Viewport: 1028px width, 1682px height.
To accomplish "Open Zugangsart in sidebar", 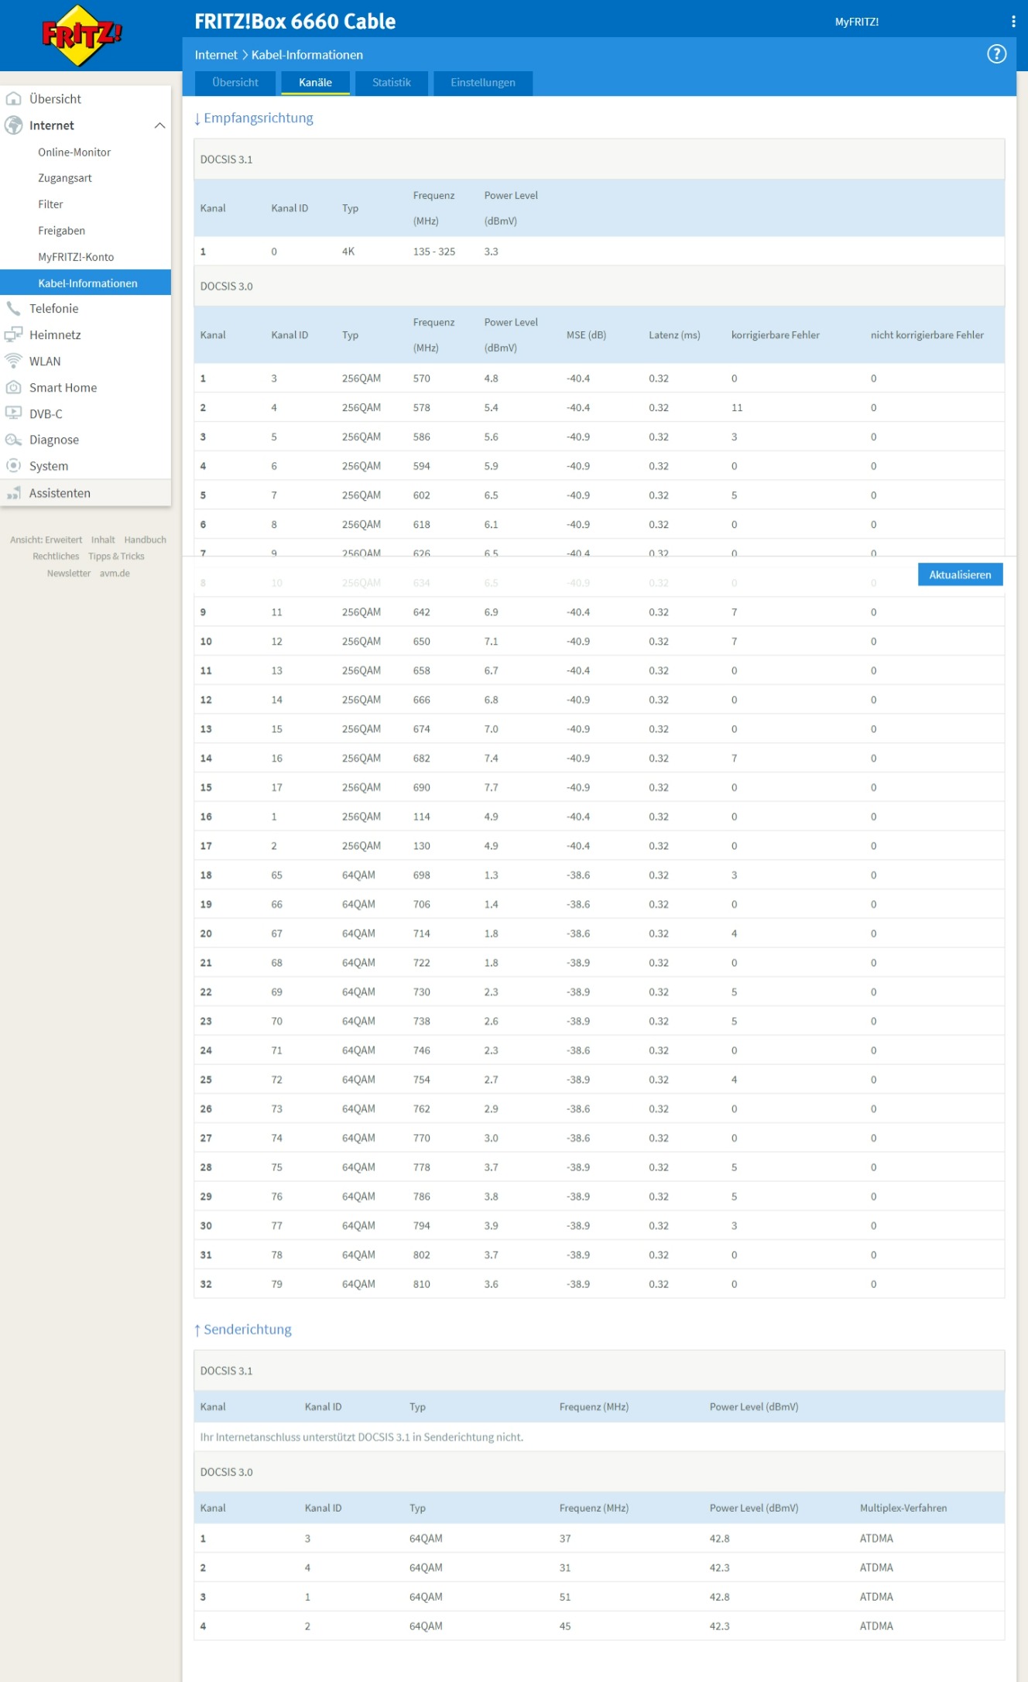I will pyautogui.click(x=65, y=178).
